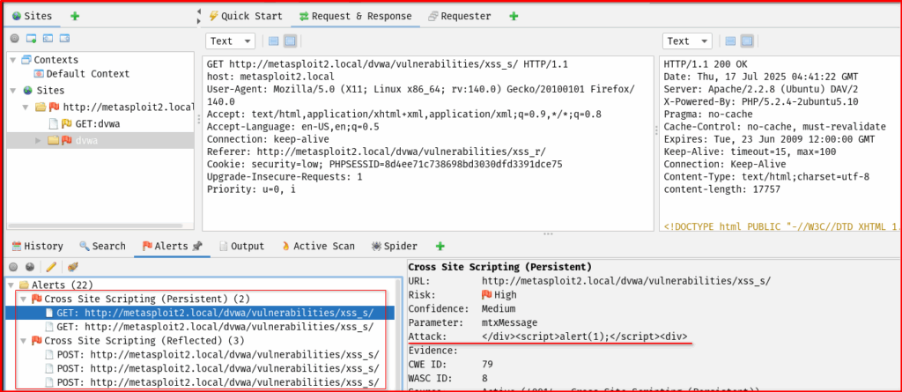Open the Quick Start tab
Image resolution: width=902 pixels, height=392 pixels.
[247, 16]
